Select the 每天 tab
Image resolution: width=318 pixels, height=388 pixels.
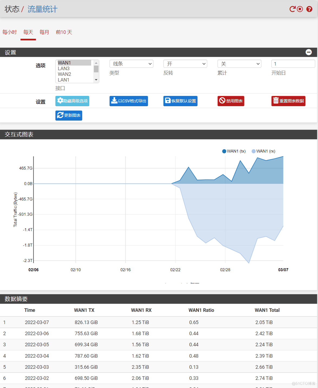coord(28,32)
